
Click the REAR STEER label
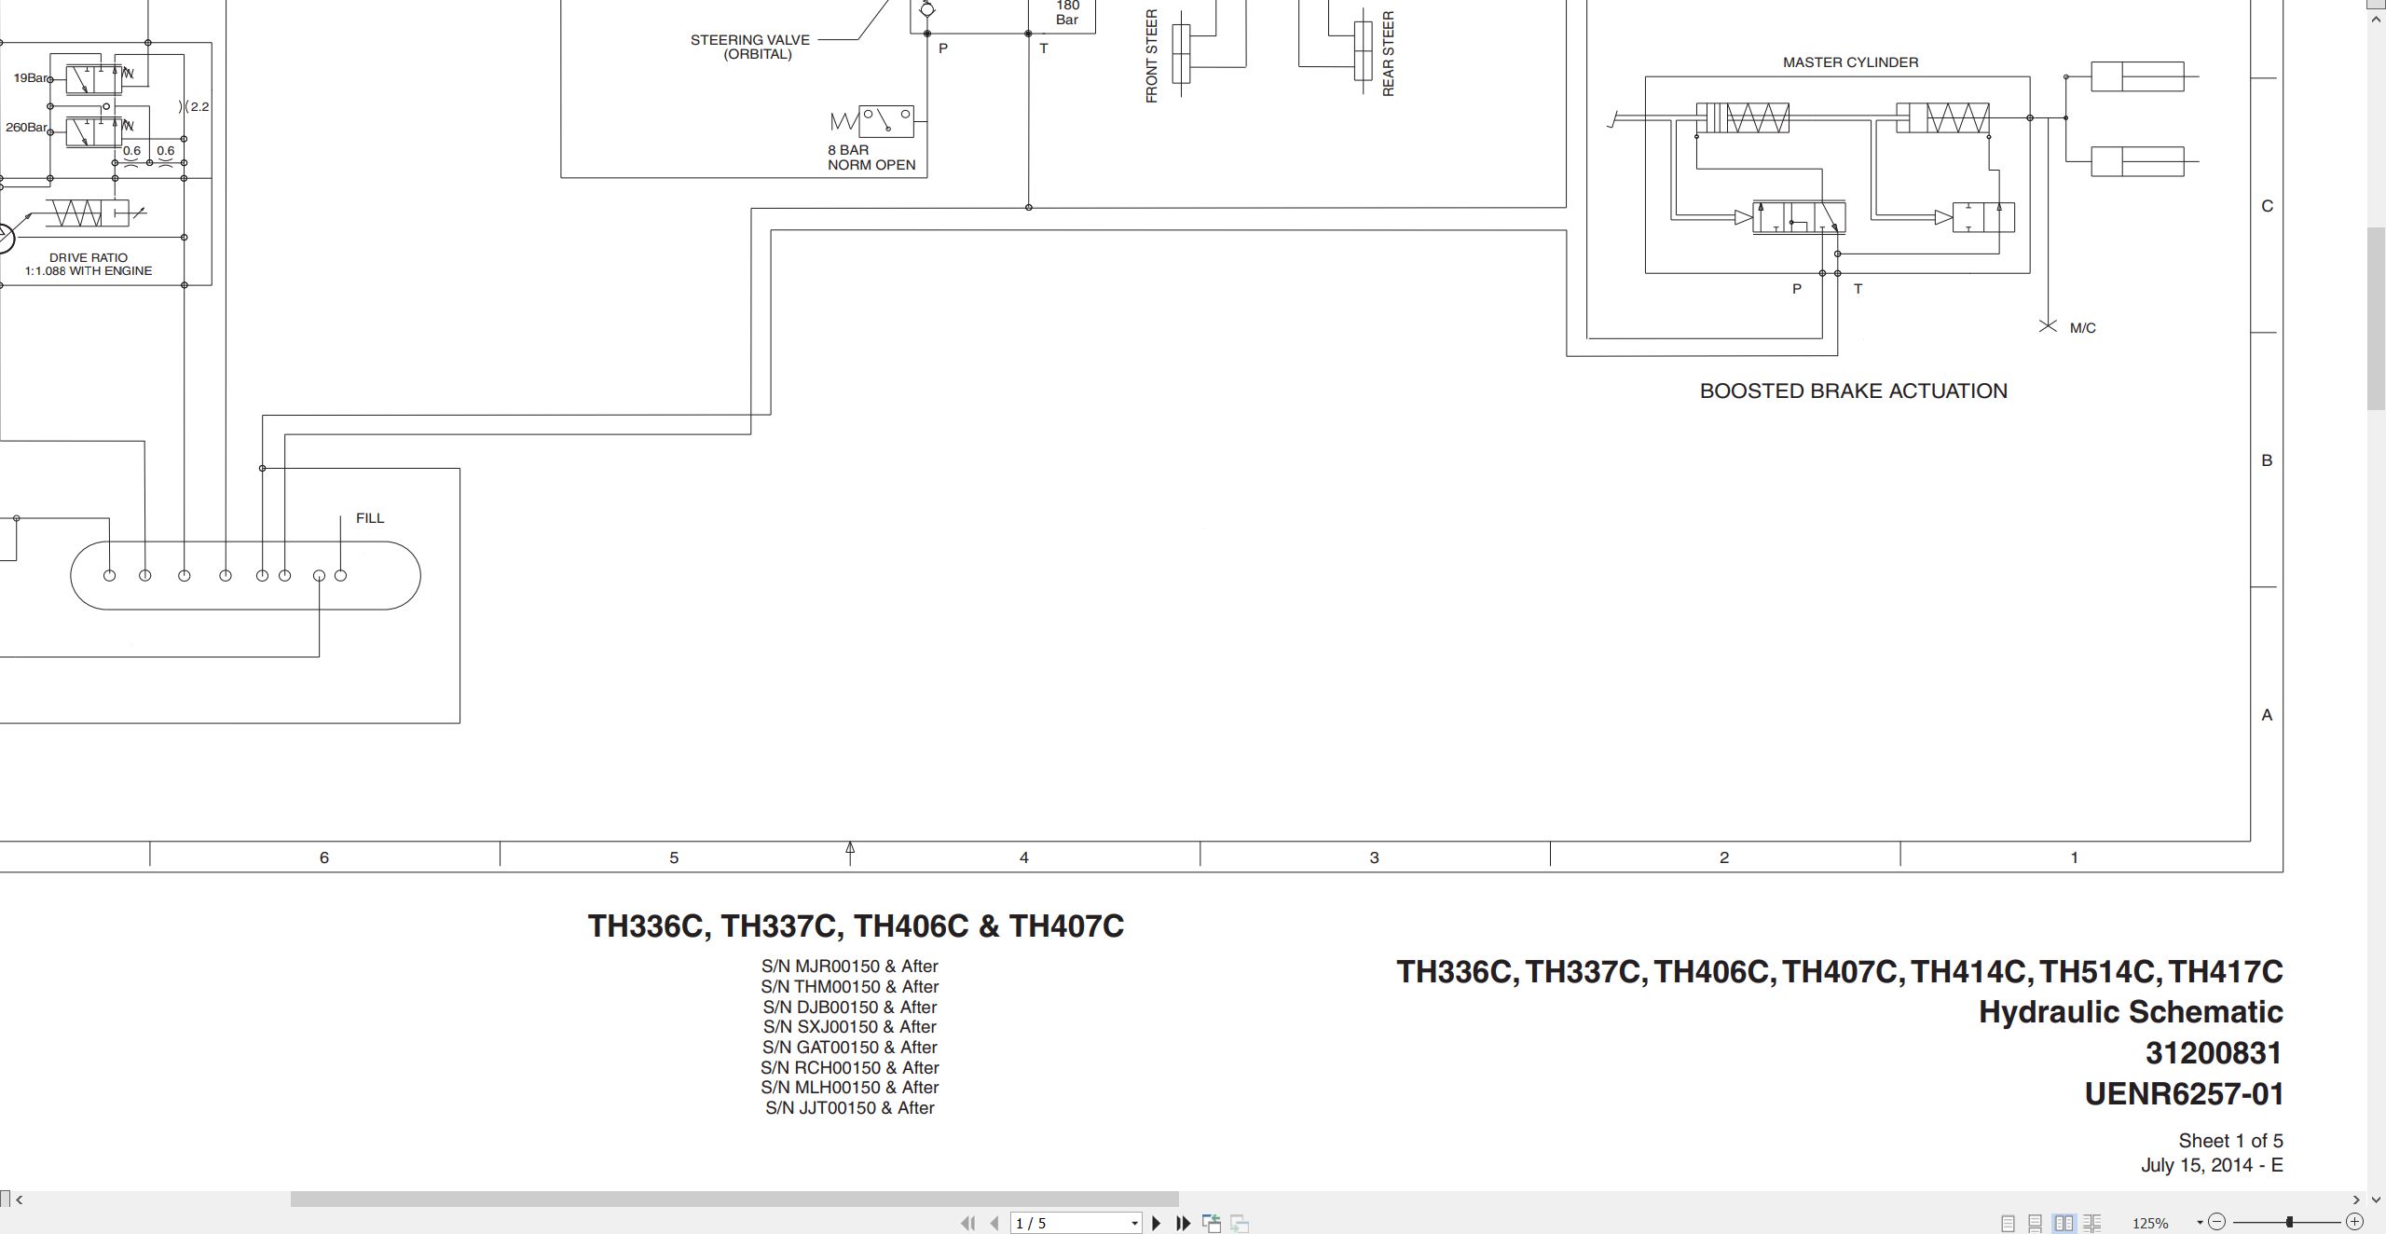pos(1388,54)
